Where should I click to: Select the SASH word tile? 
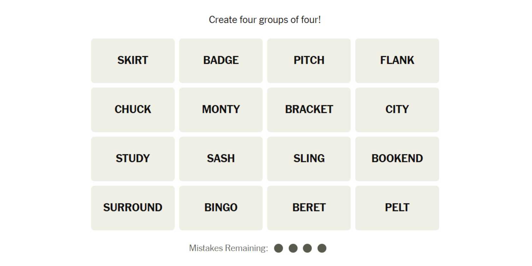(x=221, y=159)
